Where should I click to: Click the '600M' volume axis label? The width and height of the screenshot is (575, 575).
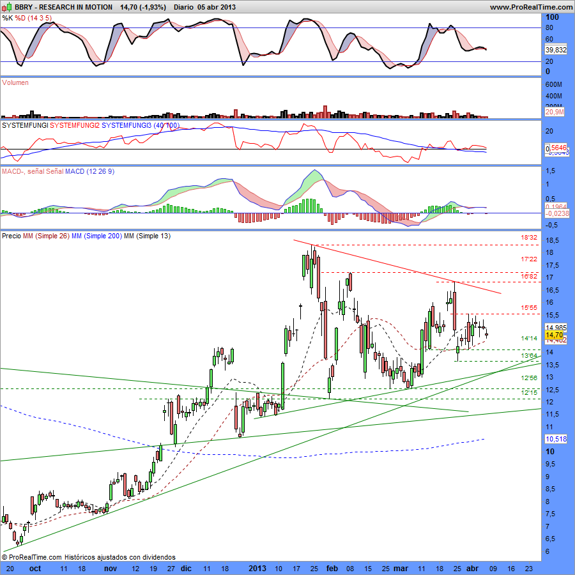point(554,85)
